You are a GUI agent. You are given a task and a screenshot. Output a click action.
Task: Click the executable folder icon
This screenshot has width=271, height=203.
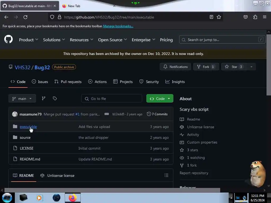[x=15, y=127]
